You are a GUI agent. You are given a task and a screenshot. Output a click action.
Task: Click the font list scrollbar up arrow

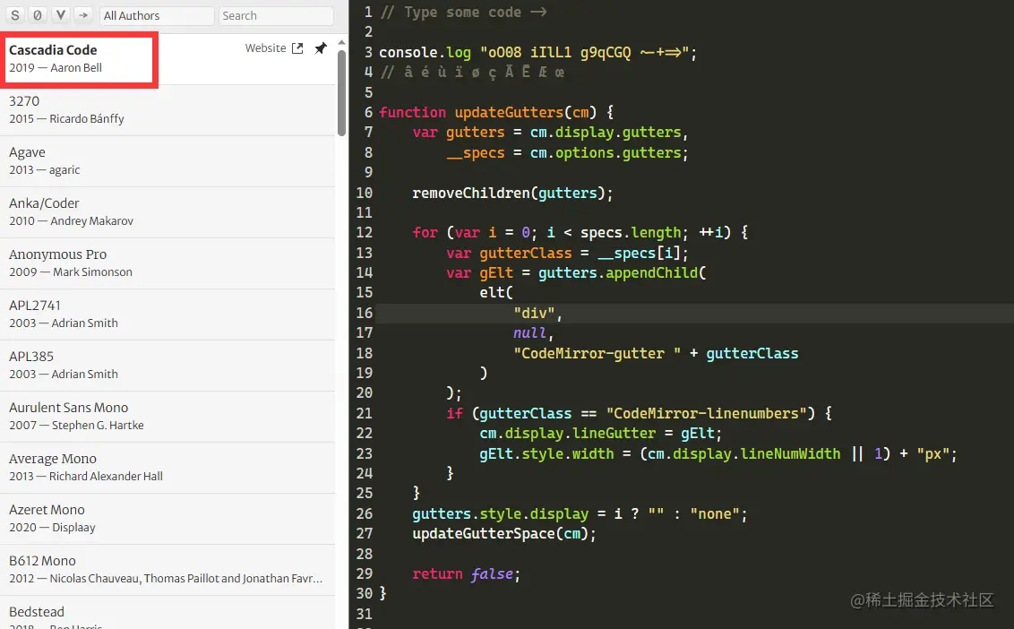click(341, 42)
